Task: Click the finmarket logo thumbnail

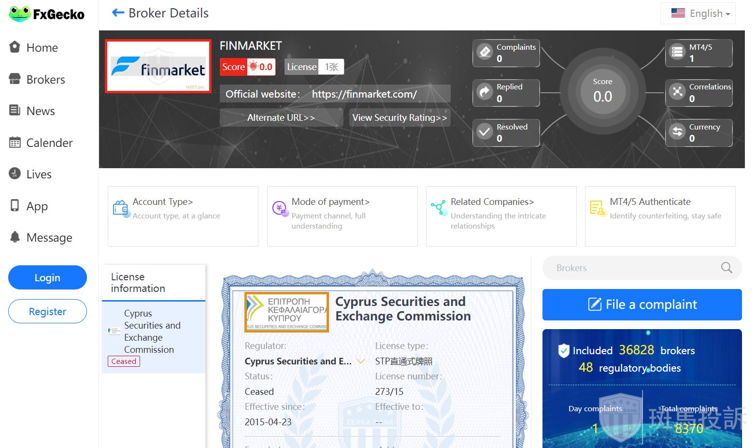Action: [x=158, y=66]
